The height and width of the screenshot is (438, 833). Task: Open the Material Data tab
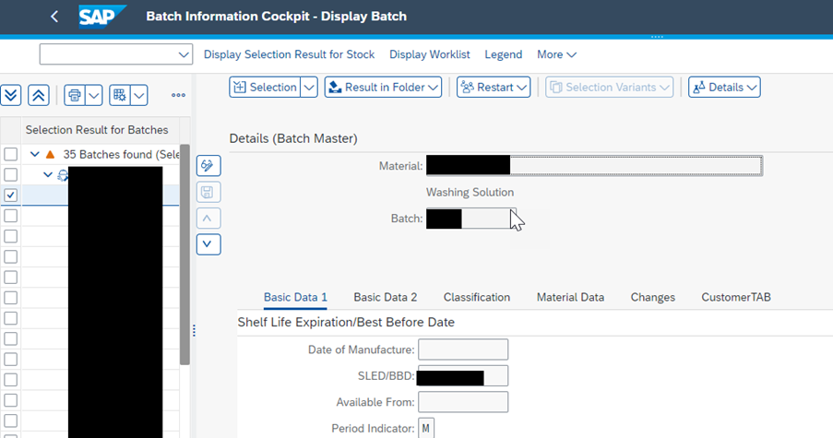click(570, 297)
